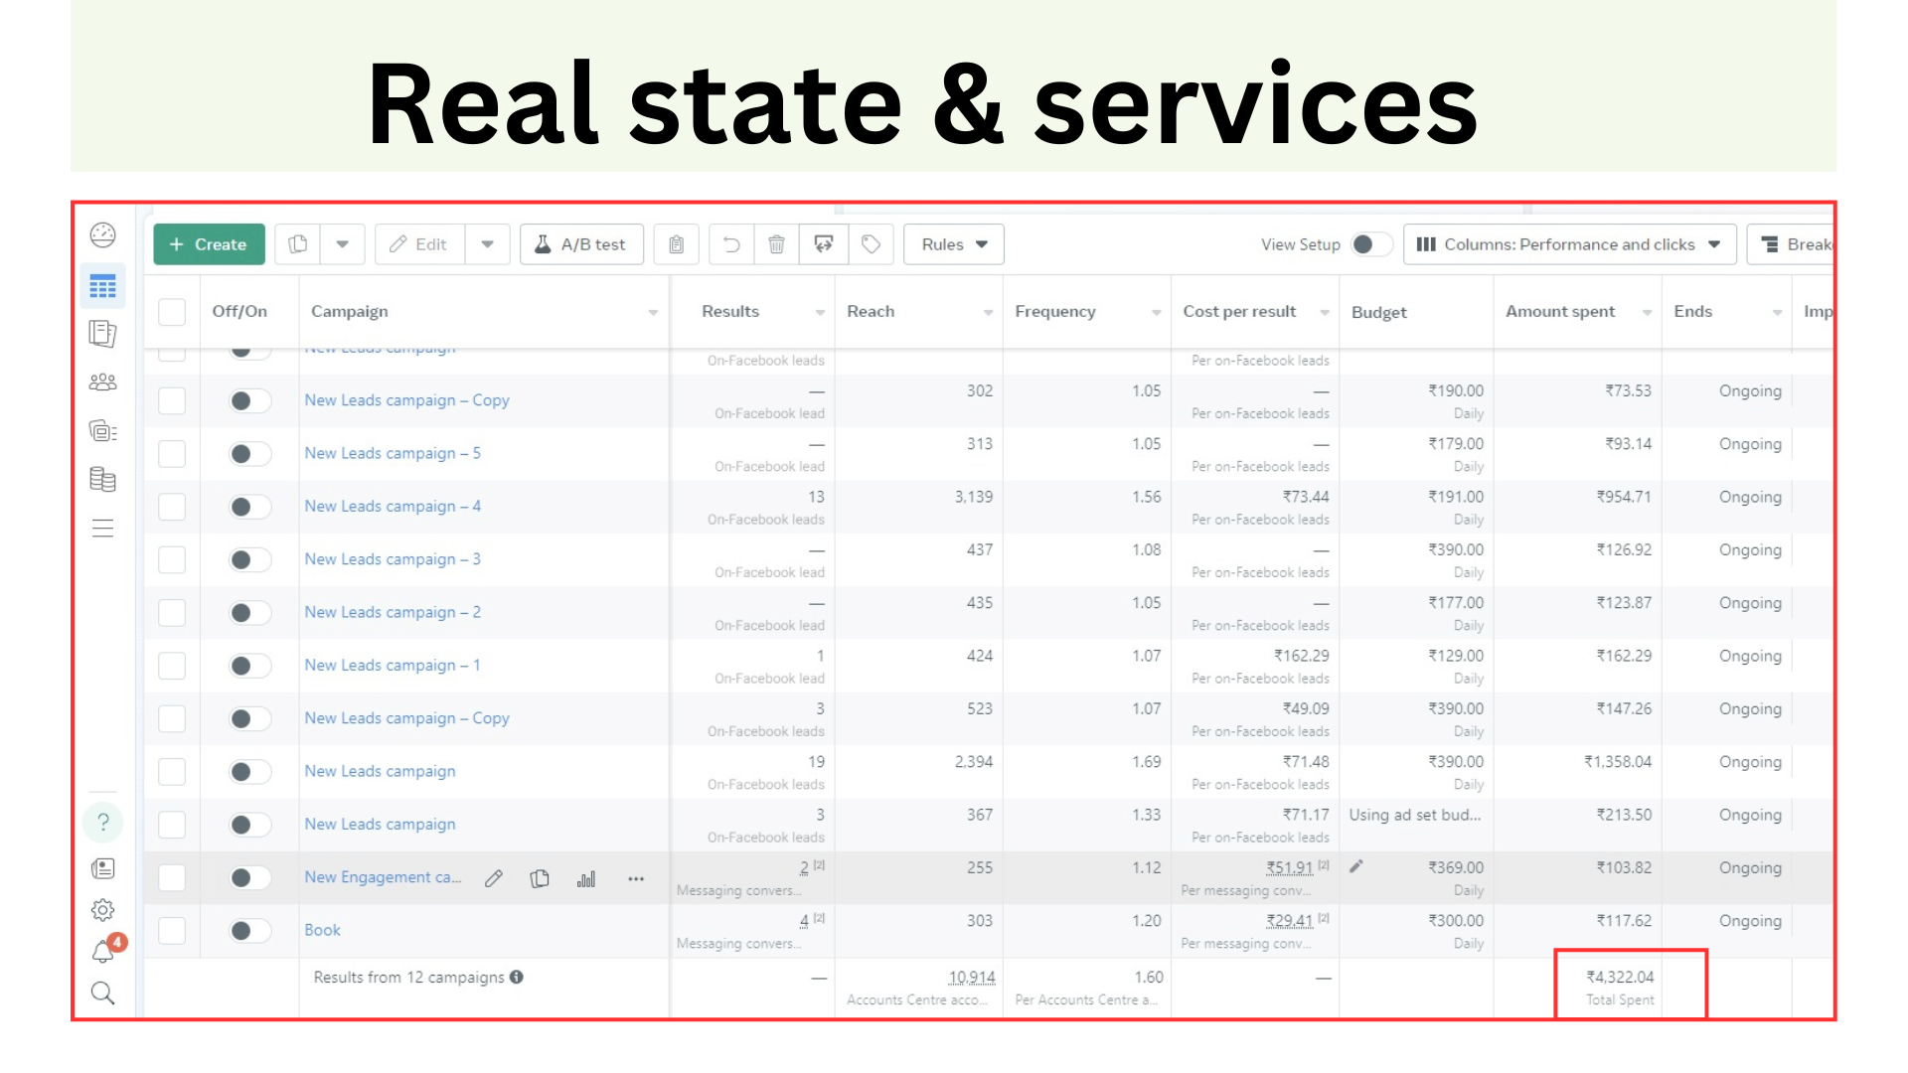
Task: Sort by the Amount spent column header
Action: [x=1560, y=312]
